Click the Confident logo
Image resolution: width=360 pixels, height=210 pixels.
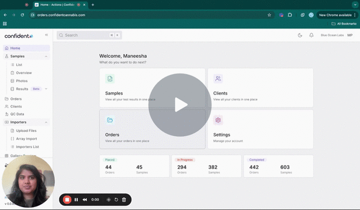19,36
